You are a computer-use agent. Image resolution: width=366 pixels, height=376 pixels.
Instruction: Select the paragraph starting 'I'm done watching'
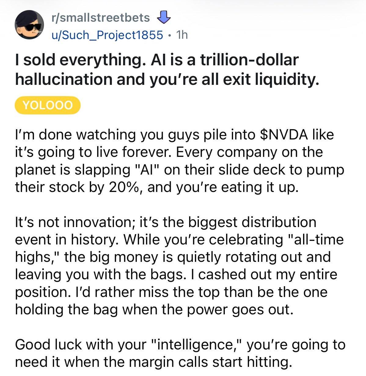click(x=180, y=161)
